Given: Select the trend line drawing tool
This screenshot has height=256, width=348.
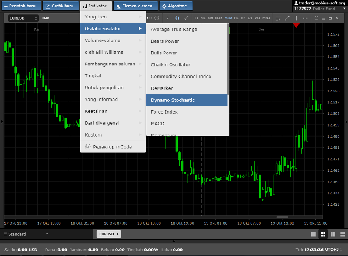Looking at the screenshot, I should [x=287, y=18].
